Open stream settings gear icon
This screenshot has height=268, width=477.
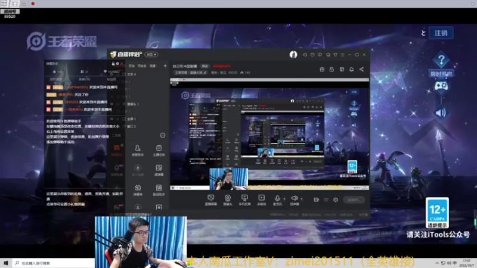(336, 200)
